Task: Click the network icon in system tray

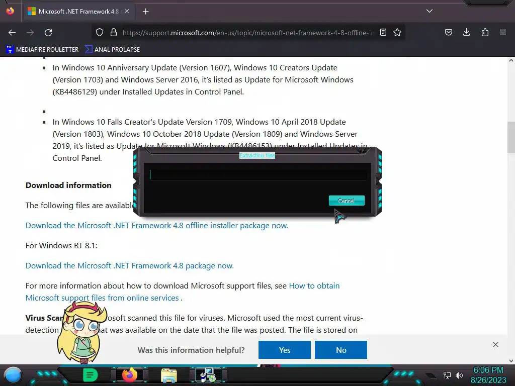Action: [447, 375]
